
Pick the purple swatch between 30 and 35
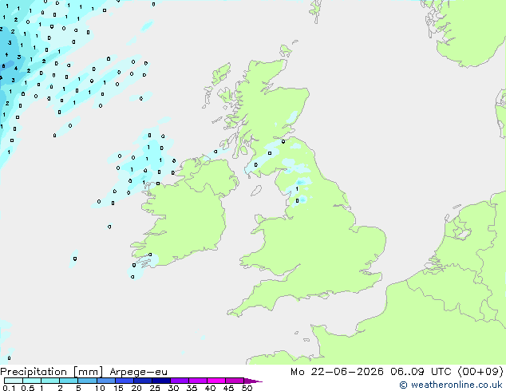180,381
